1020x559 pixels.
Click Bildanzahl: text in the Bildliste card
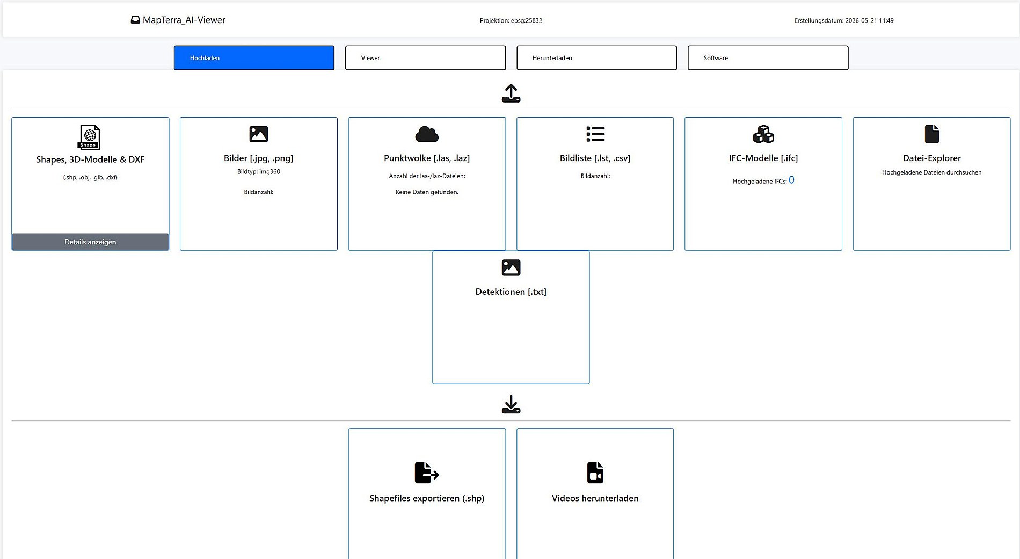[595, 176]
